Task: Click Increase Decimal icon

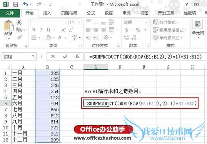Action: (126, 38)
